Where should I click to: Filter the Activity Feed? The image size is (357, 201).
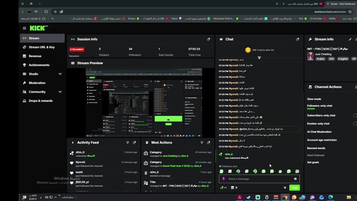[x=127, y=143]
